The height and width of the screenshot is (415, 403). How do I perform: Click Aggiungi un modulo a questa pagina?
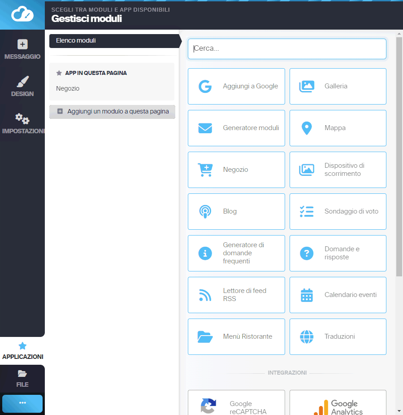[112, 112]
